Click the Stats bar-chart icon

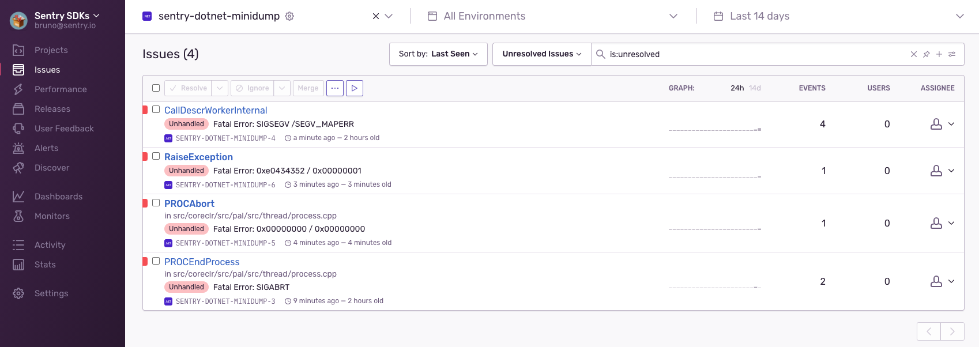point(18,265)
